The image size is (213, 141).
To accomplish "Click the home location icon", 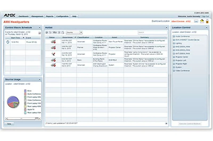I will click(202, 21).
